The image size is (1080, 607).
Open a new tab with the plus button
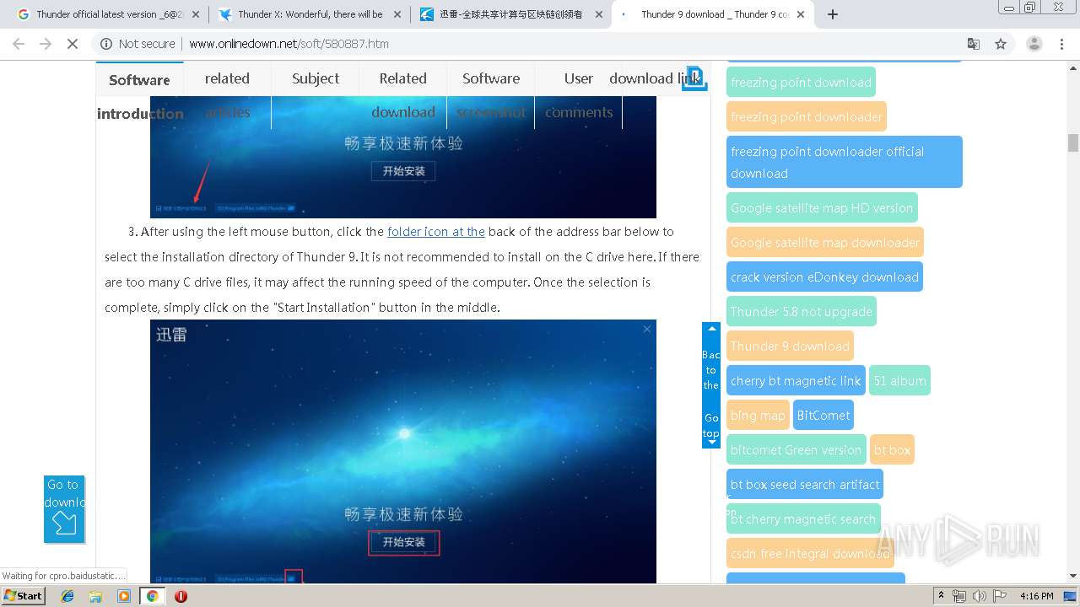(833, 14)
